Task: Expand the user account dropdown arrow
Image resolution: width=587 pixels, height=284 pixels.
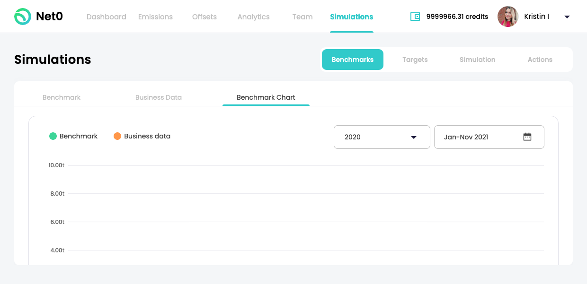Action: point(567,17)
